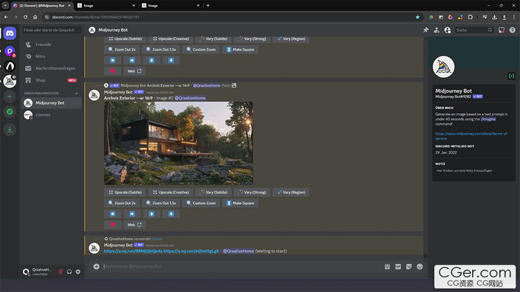Viewport: 520px width, 292px height.
Task: Click Zoom Out 1.5x under house image
Action: [x=161, y=204]
